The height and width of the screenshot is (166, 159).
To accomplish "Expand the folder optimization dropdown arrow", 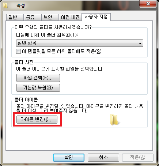I will [x=140, y=43].
